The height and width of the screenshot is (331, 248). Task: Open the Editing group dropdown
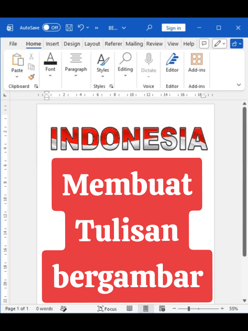pyautogui.click(x=125, y=64)
